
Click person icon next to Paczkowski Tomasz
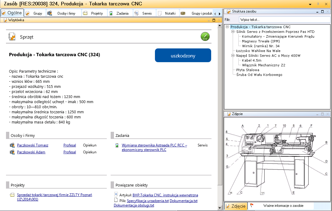[x=12, y=145]
